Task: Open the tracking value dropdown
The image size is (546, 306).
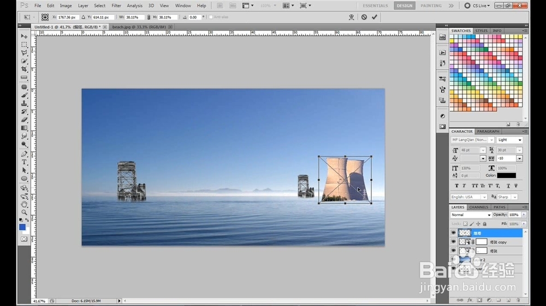Action: [519, 158]
